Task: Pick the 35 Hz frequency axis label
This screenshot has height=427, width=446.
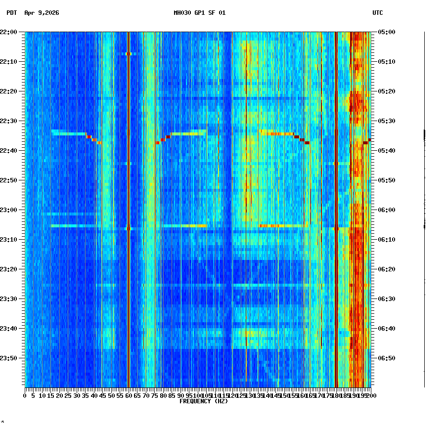Action: [86, 396]
